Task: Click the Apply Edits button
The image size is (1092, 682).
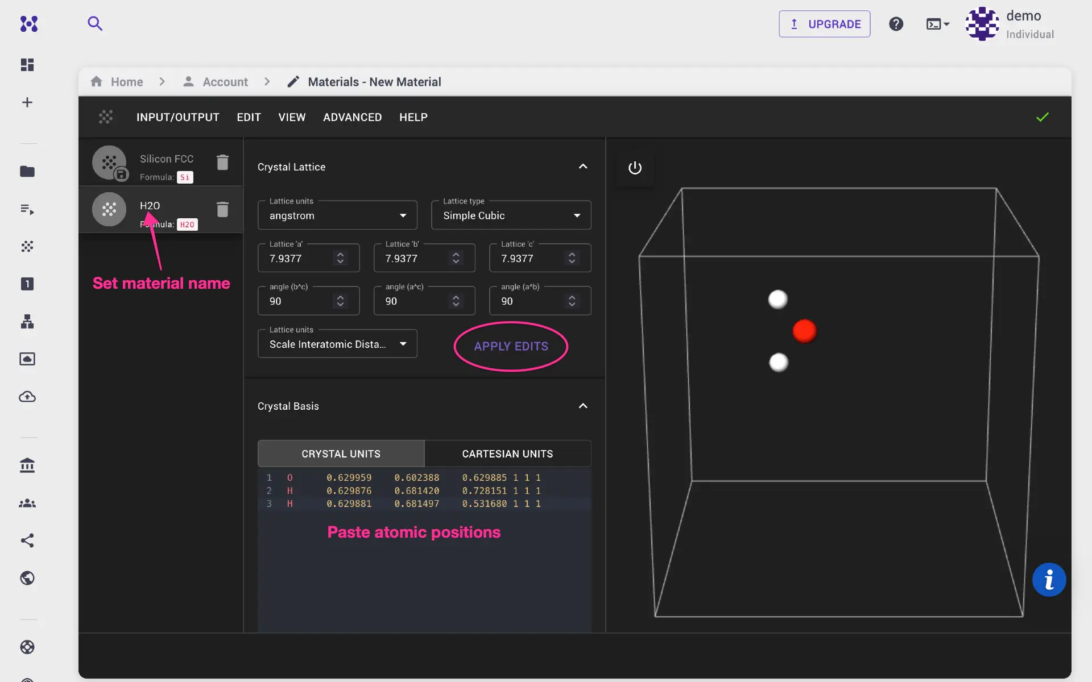Action: click(511, 346)
